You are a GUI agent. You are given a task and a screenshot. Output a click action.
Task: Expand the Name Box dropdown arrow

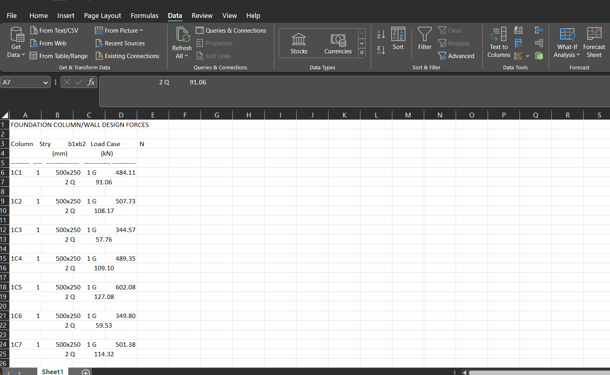(45, 82)
